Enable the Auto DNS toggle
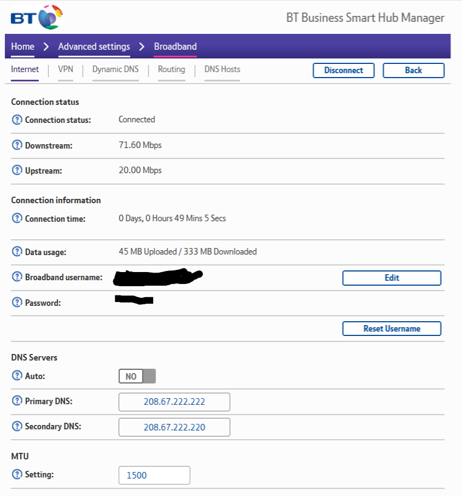The width and height of the screenshot is (462, 496). point(137,376)
